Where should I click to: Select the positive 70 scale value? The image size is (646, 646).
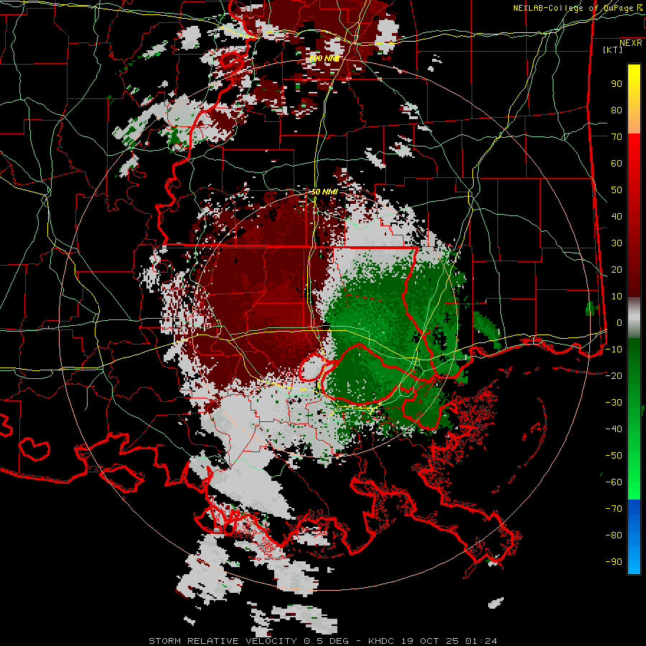pyautogui.click(x=617, y=137)
